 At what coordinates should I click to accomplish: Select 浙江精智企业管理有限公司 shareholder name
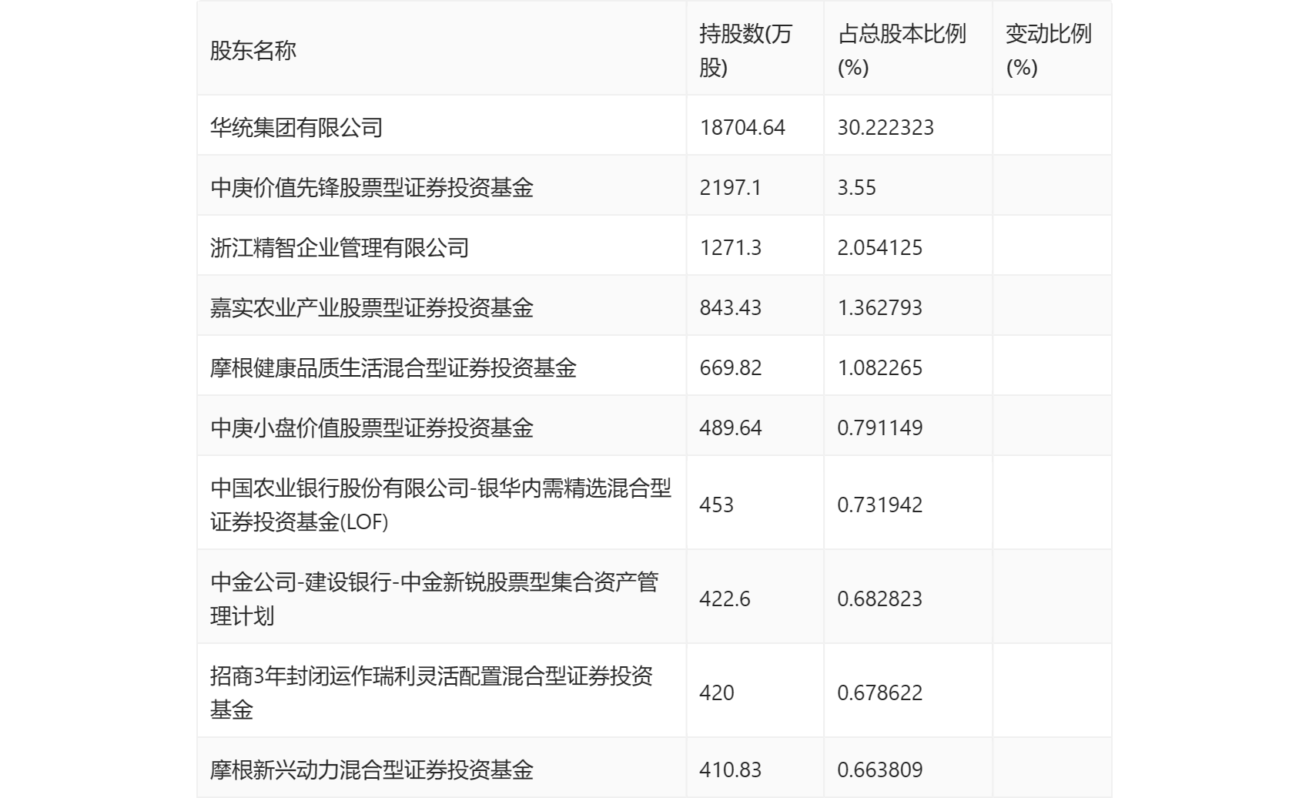pos(340,247)
